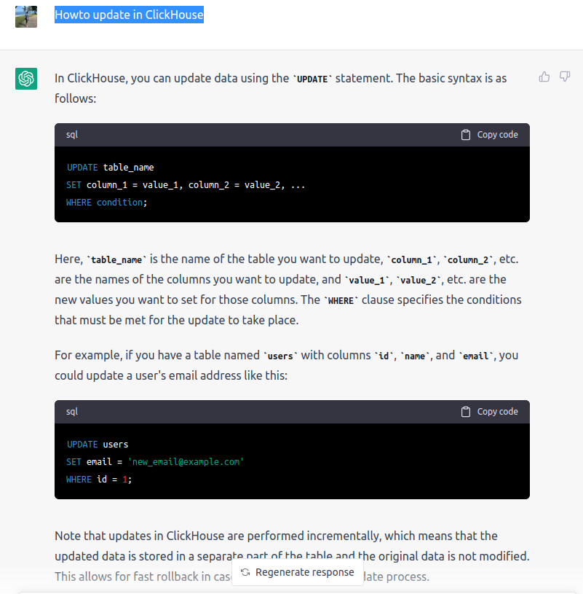Click the inline `name` code word
This screenshot has width=583, height=594.
(x=415, y=356)
